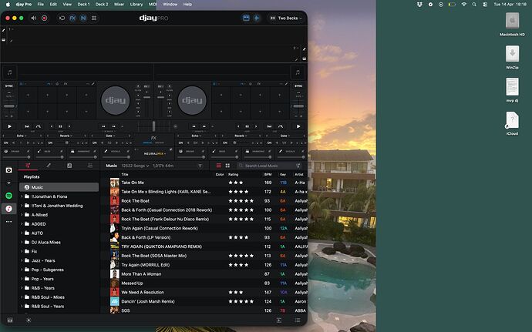Viewport: 532px width, 332px height.
Task: Turn ON the left deck Echo effect
Action: (5, 143)
